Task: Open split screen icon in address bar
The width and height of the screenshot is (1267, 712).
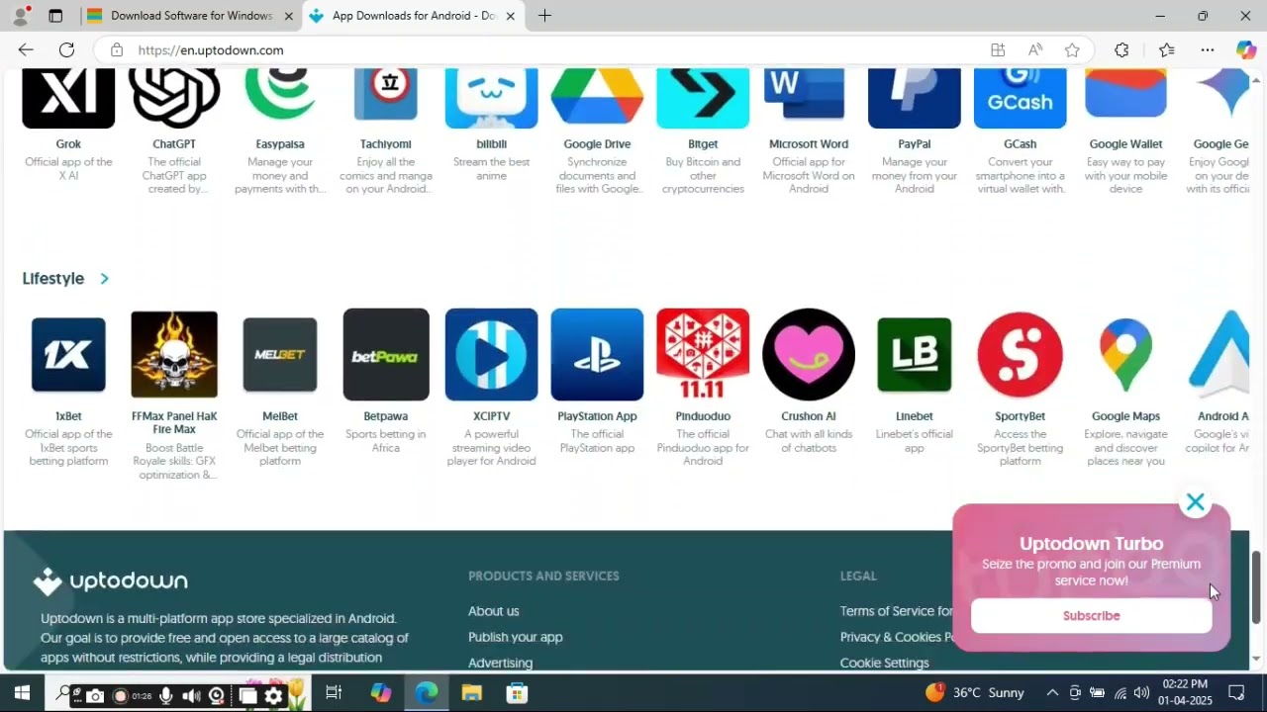Action: pos(998,49)
